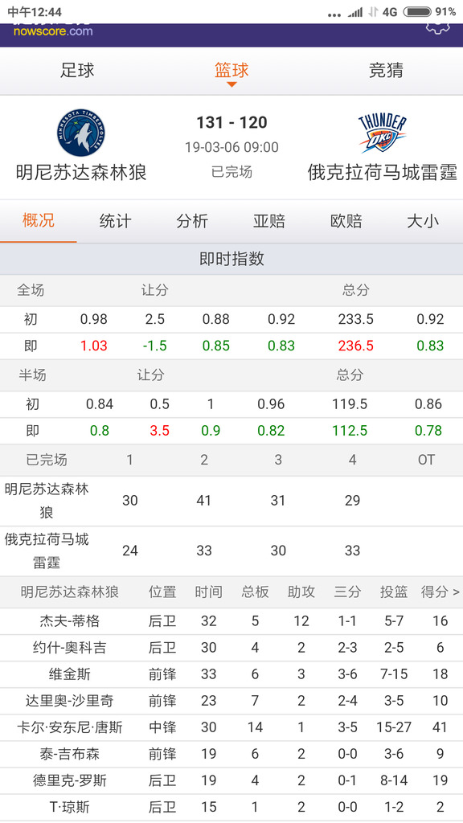Tap the 助攻 column header
The height and width of the screenshot is (823, 463).
pyautogui.click(x=301, y=592)
